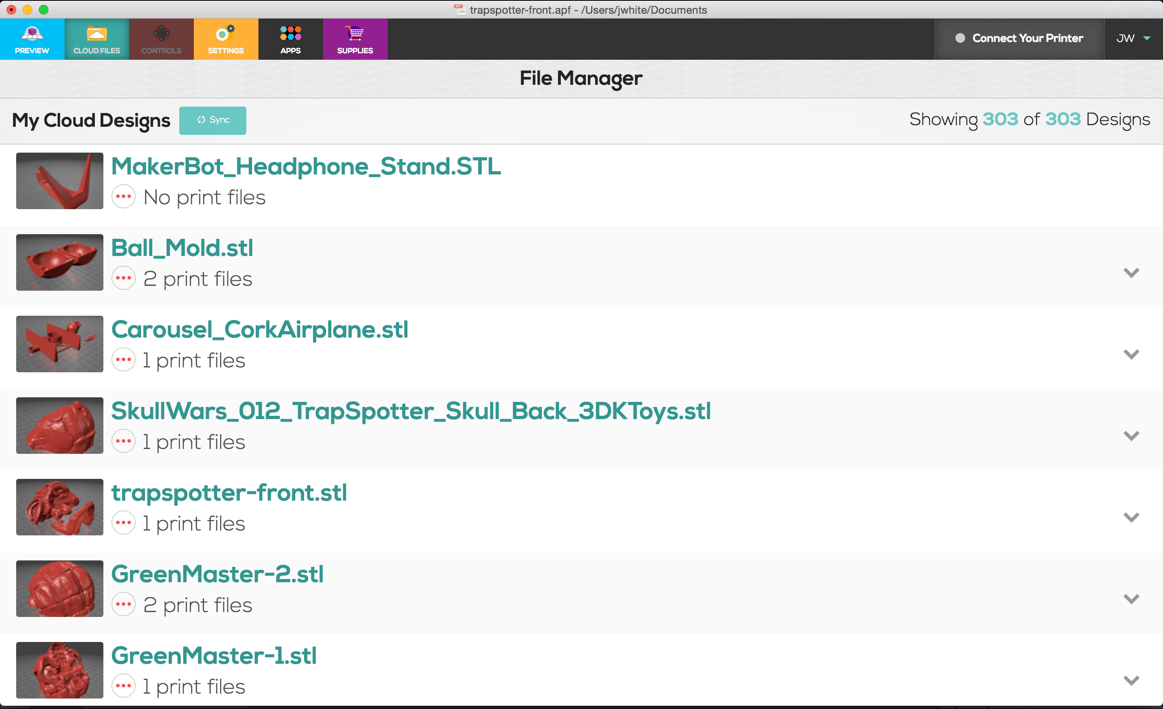Open options menu for MakerBot_Headphone_Stand.STL

[124, 197]
